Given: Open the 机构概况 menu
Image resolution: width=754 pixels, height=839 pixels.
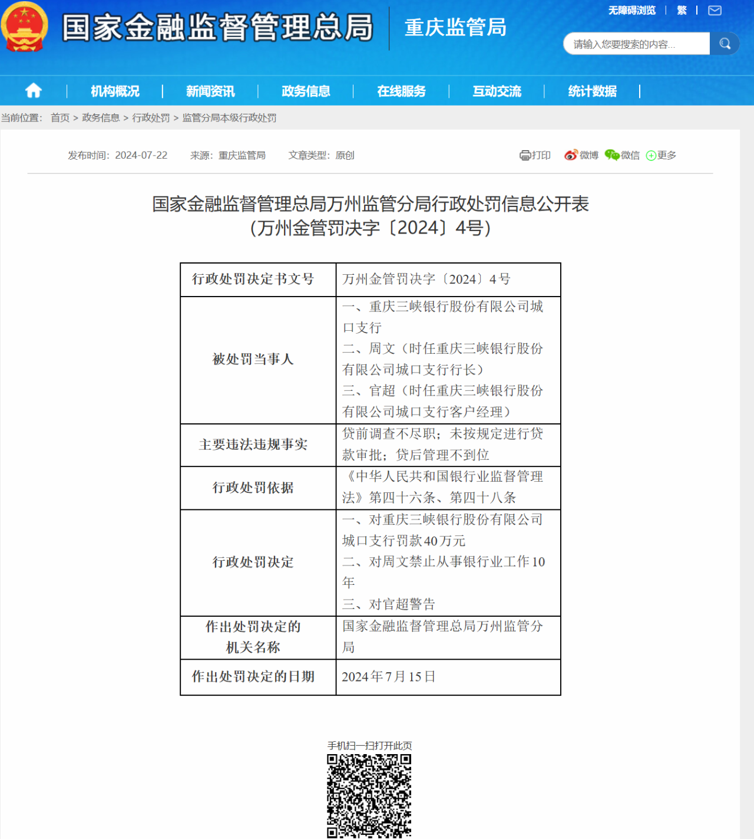Looking at the screenshot, I should coord(115,91).
